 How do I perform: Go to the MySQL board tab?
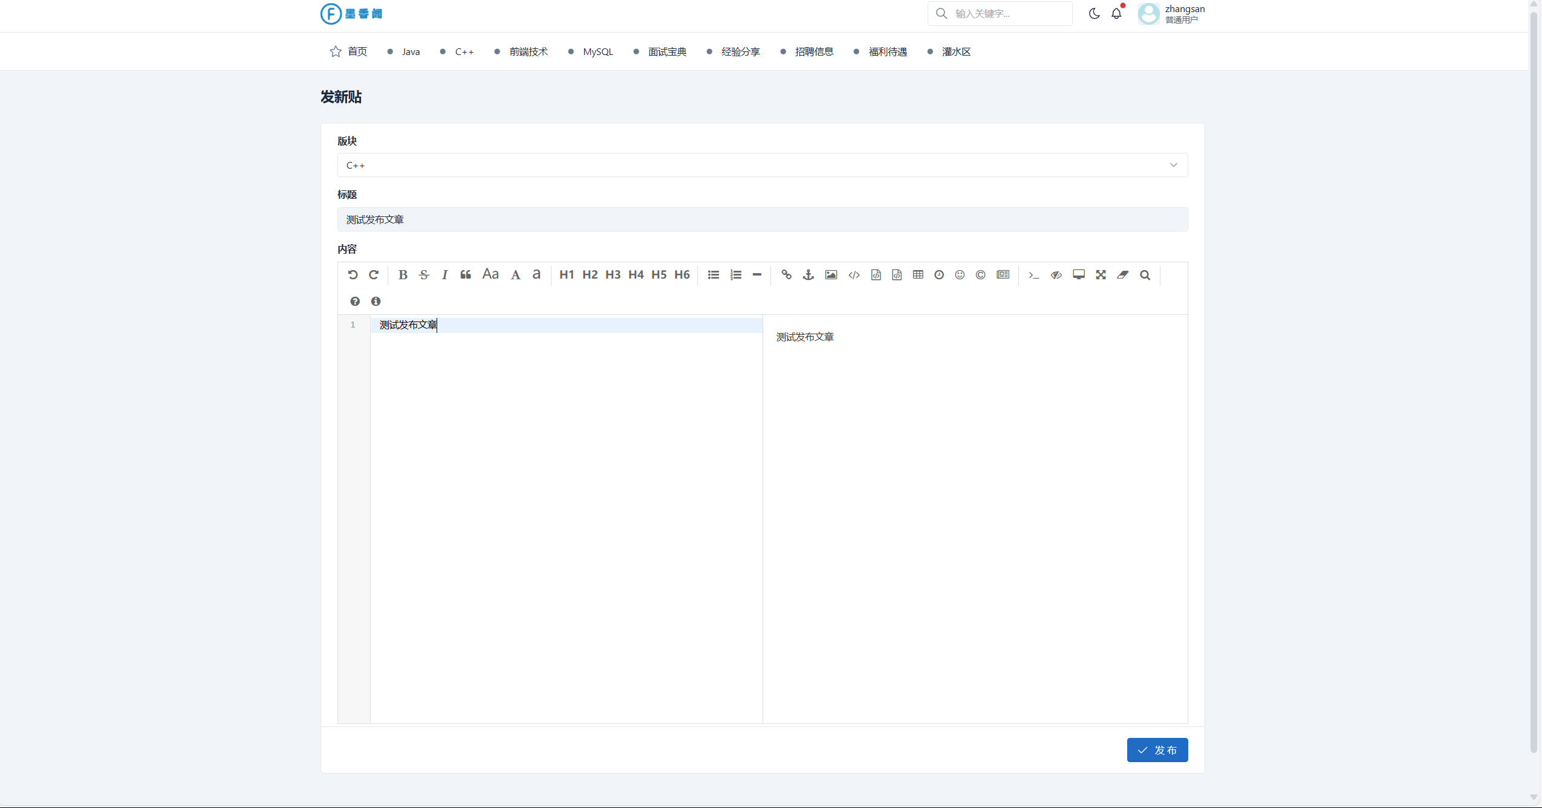[x=597, y=52]
